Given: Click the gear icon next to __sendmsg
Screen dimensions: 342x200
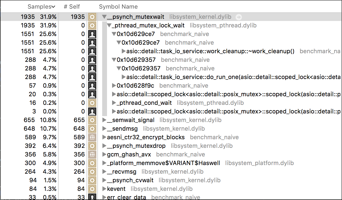Looking at the screenshot, I should [x=92, y=129].
